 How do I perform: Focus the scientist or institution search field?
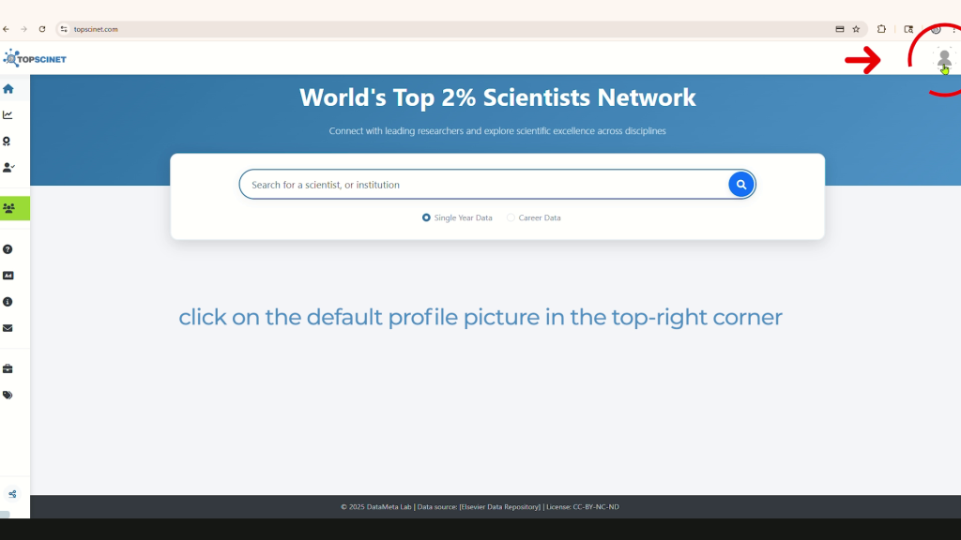click(483, 185)
